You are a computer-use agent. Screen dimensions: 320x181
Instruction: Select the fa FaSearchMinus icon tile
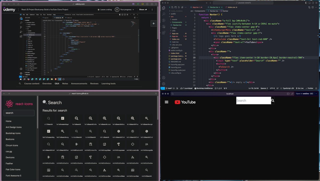pyautogui.click(x=118, y=120)
